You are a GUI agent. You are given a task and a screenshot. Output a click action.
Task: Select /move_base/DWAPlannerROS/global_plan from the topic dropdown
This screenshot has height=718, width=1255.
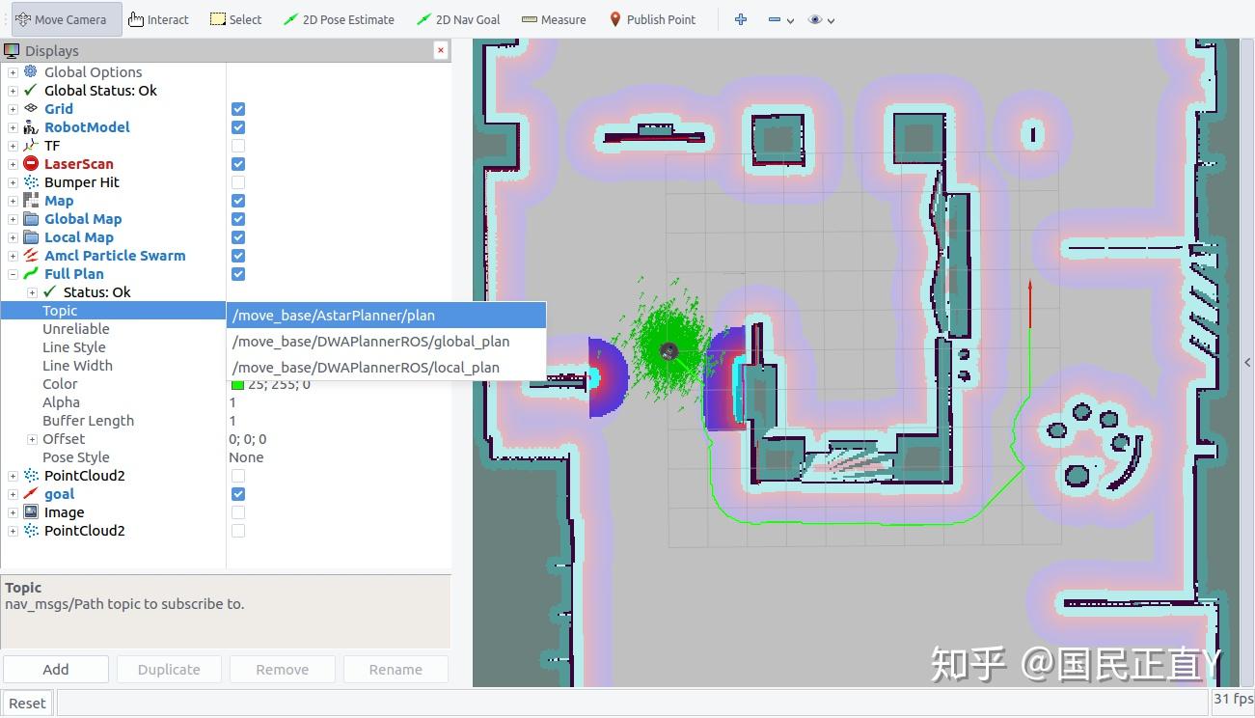pyautogui.click(x=370, y=341)
